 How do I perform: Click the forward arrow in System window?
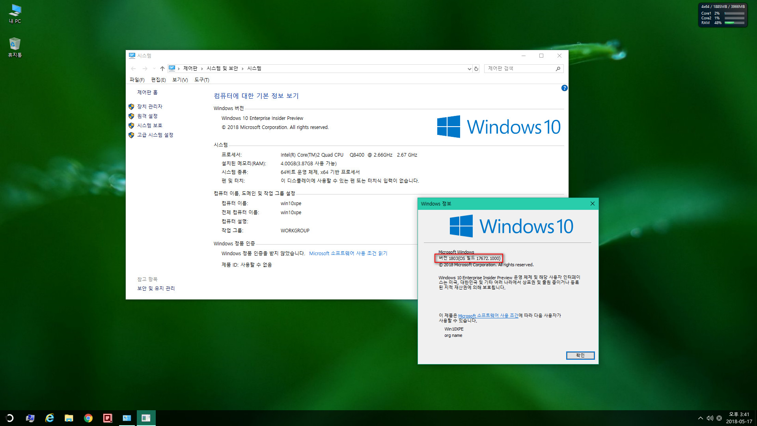point(145,69)
